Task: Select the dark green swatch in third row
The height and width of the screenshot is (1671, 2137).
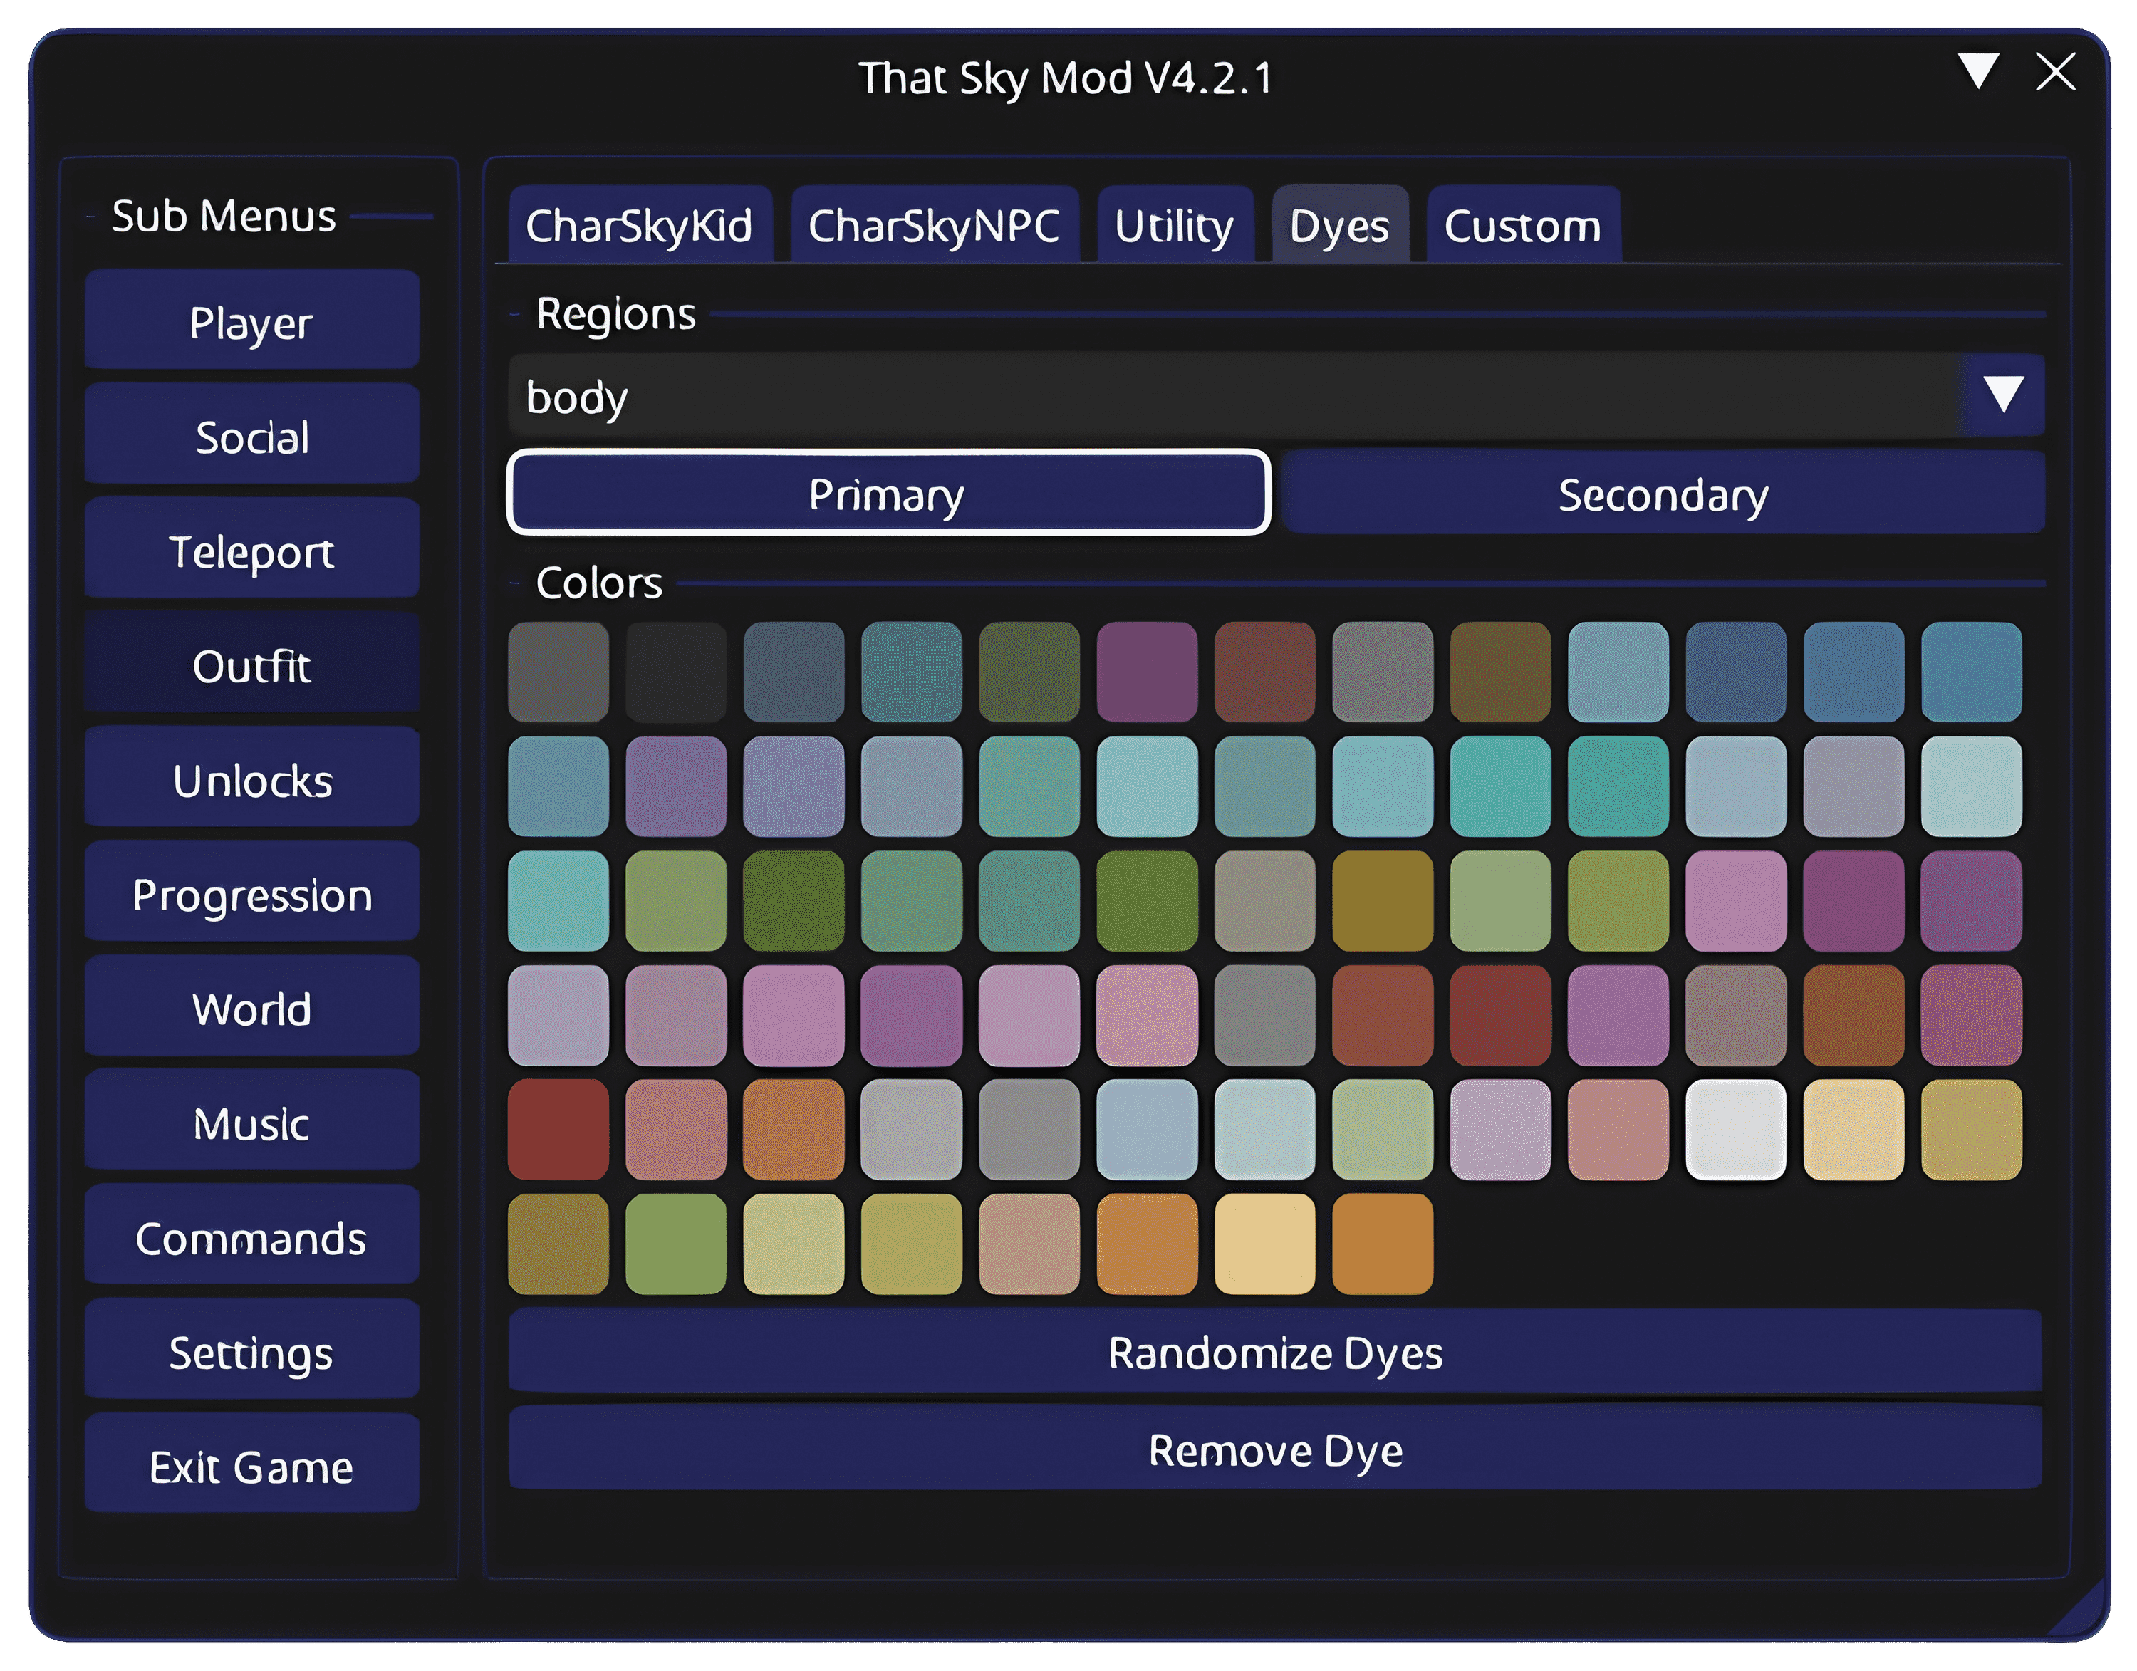Action: (794, 900)
